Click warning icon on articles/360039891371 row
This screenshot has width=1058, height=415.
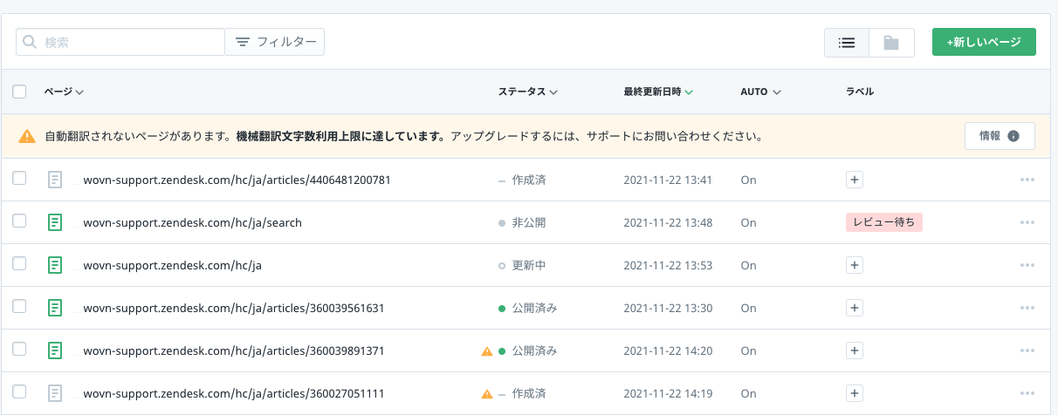pyautogui.click(x=487, y=351)
